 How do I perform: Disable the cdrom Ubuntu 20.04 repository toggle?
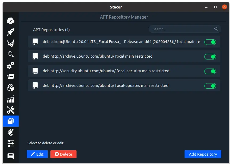click(210, 42)
